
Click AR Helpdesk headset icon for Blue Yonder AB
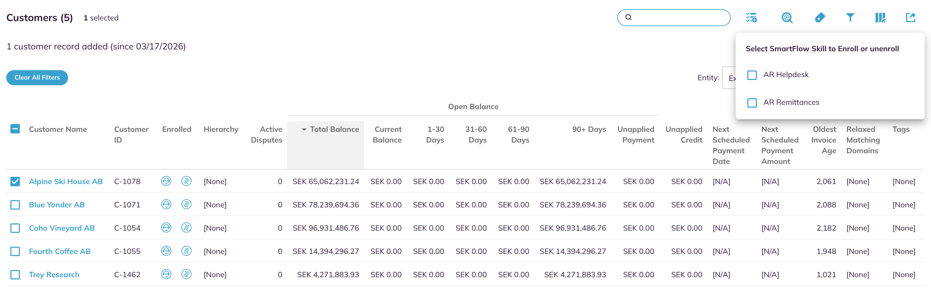click(166, 204)
